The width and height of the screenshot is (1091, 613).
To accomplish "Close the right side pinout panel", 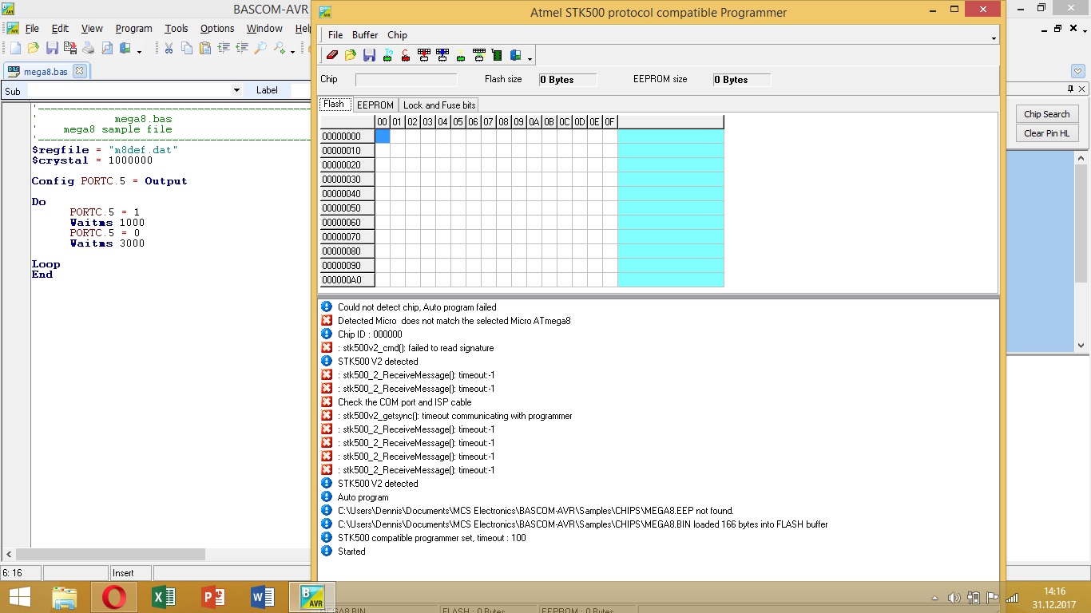I will click(1082, 89).
